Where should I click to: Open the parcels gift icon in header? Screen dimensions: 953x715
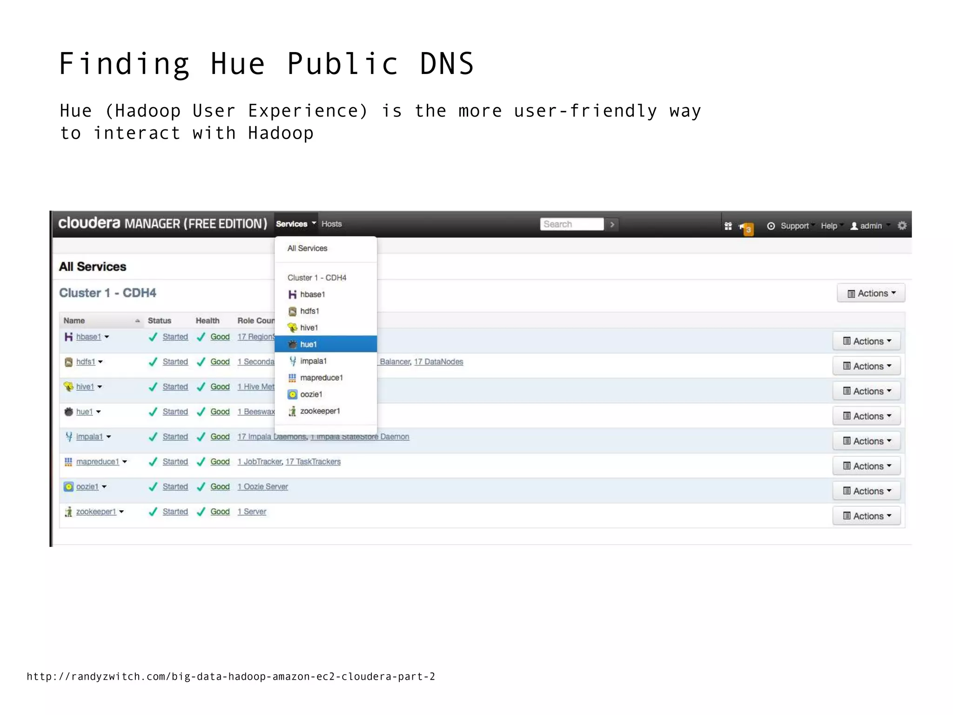(728, 226)
